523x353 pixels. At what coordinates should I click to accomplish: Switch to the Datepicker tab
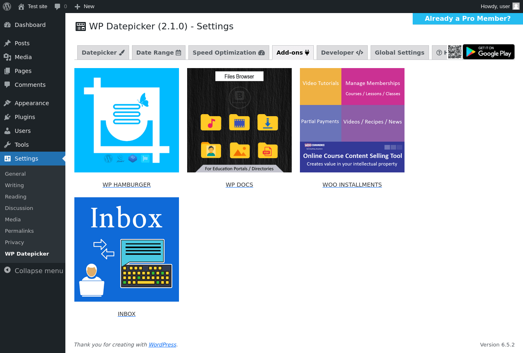(103, 53)
